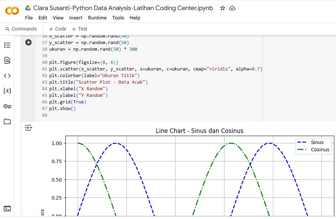Open the Commands palette

[21, 29]
